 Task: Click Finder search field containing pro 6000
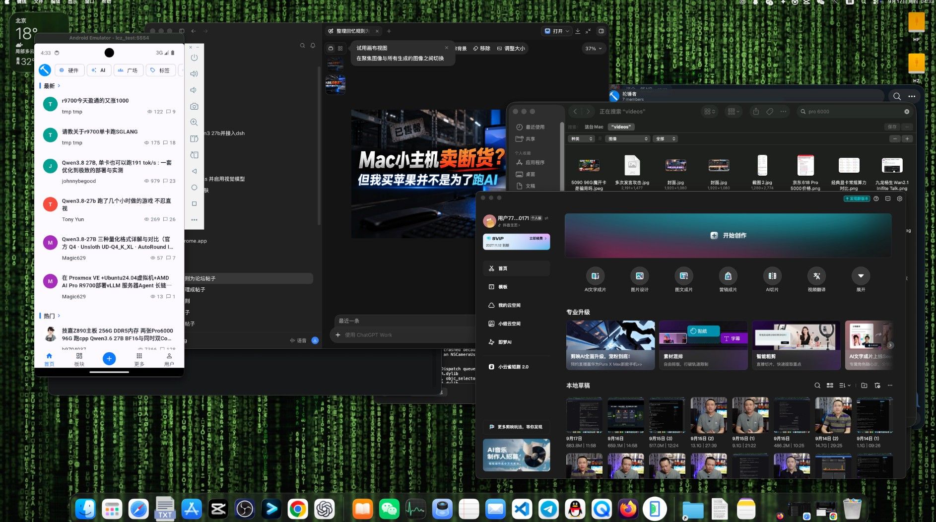[x=854, y=112]
